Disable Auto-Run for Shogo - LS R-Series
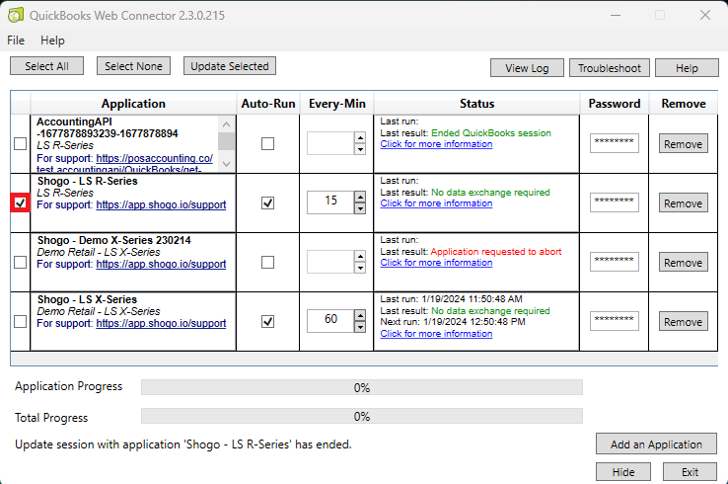Image resolution: width=728 pixels, height=484 pixels. [267, 203]
